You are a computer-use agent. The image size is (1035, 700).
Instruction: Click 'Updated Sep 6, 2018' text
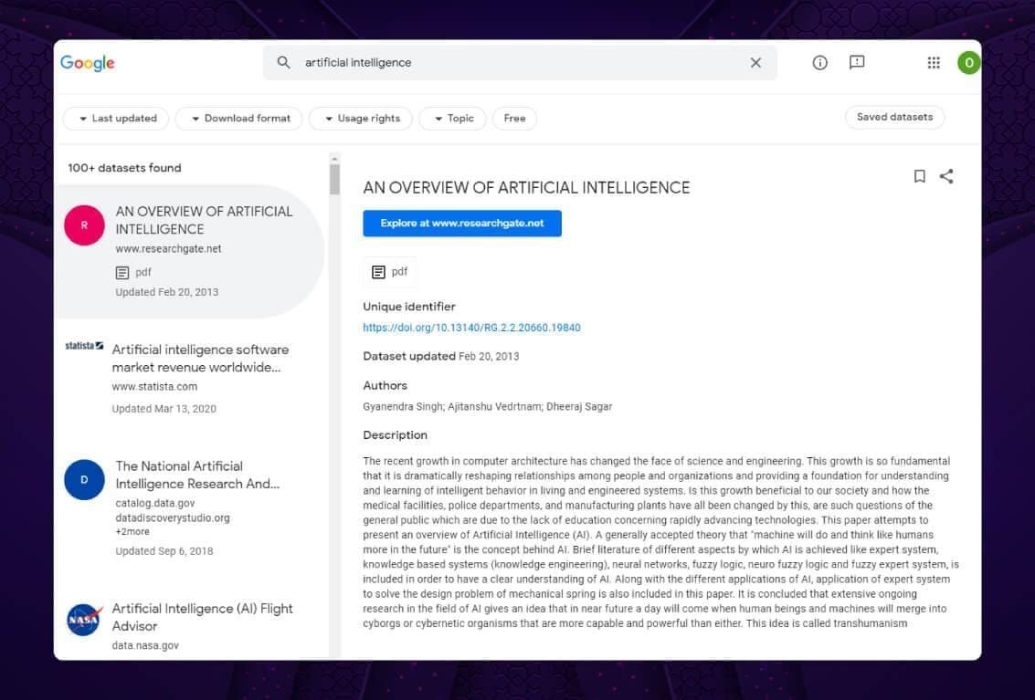[164, 551]
